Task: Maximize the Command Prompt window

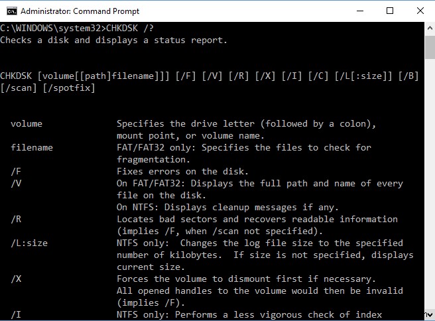Action: [390, 11]
